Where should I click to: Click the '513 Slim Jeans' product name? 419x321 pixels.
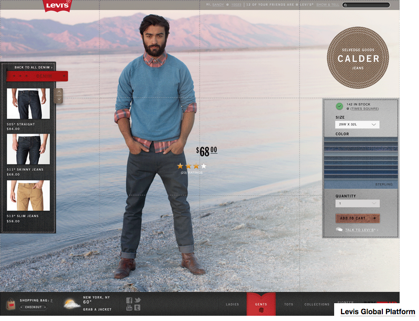[23, 216]
